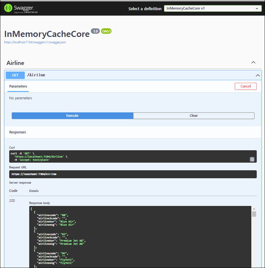Click the blue GET method badge
265x268 pixels.
[15, 75]
